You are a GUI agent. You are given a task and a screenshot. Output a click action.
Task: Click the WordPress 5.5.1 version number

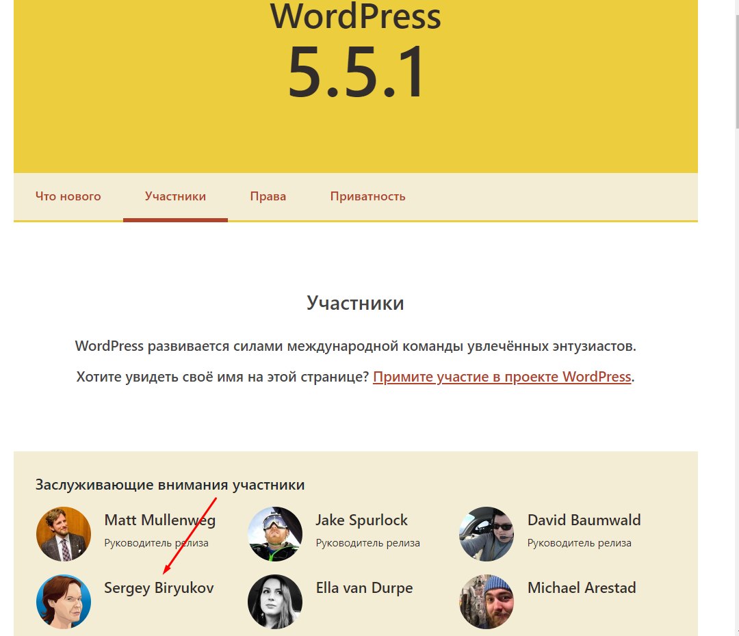(356, 72)
